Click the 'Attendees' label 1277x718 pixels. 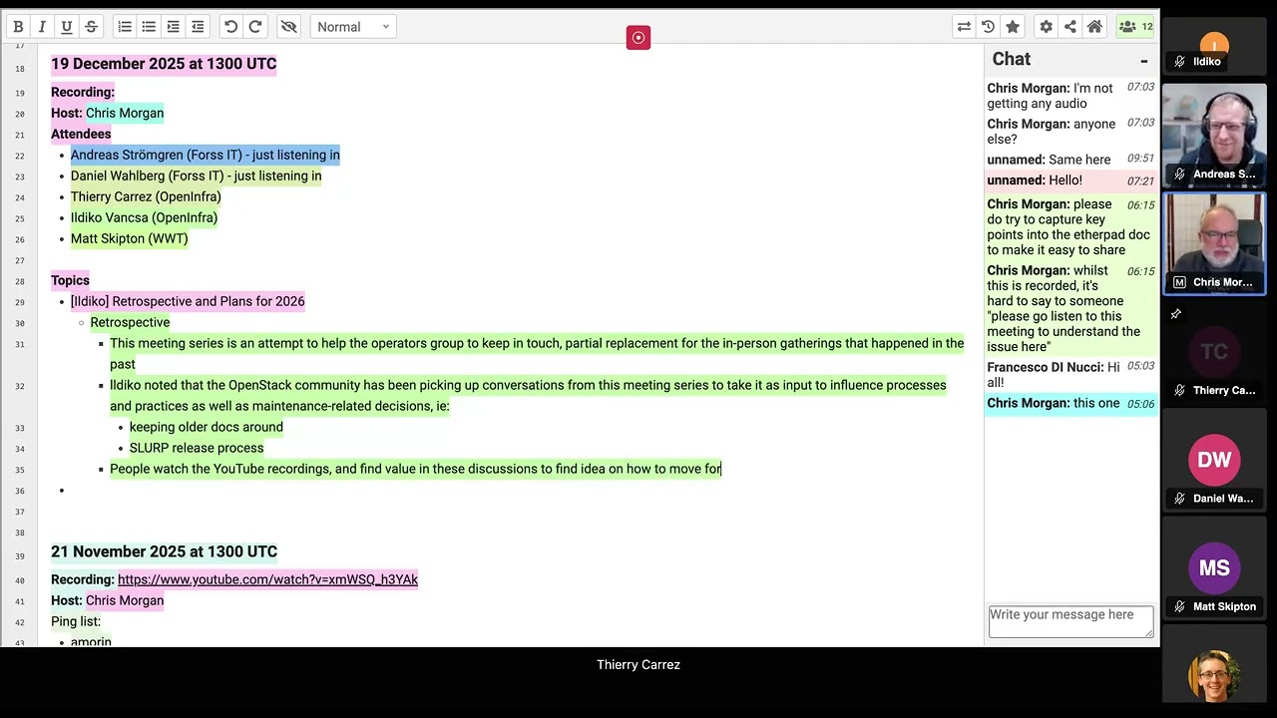(81, 134)
